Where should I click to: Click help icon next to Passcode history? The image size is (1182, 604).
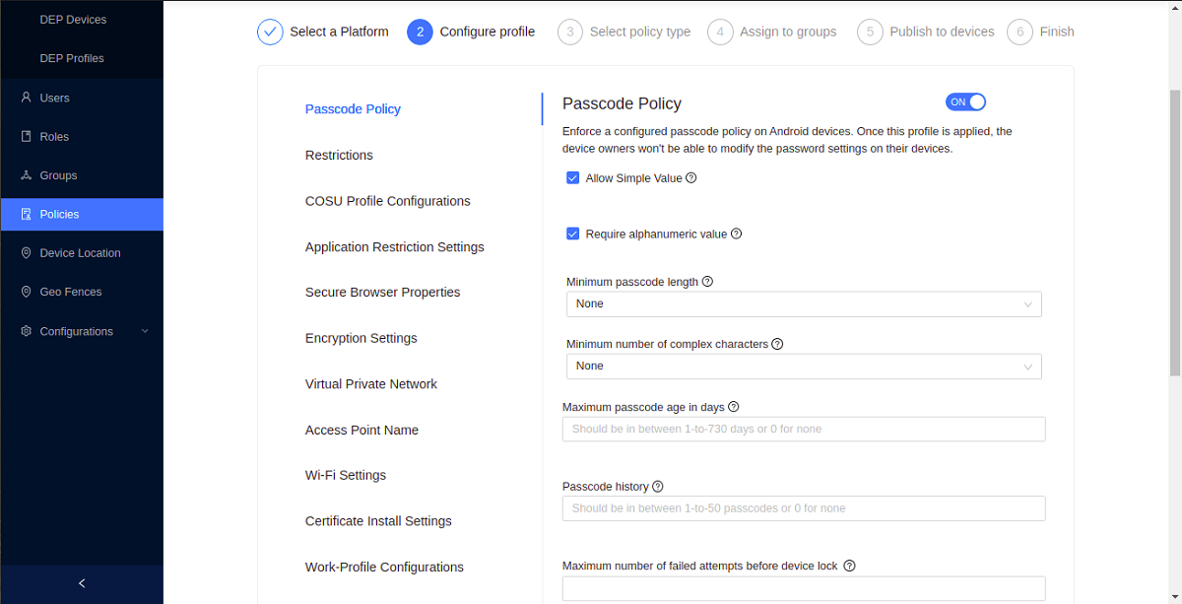point(658,487)
